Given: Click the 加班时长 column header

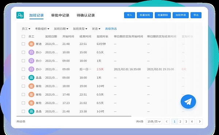Looking at the screenshot, I should click(x=103, y=36).
